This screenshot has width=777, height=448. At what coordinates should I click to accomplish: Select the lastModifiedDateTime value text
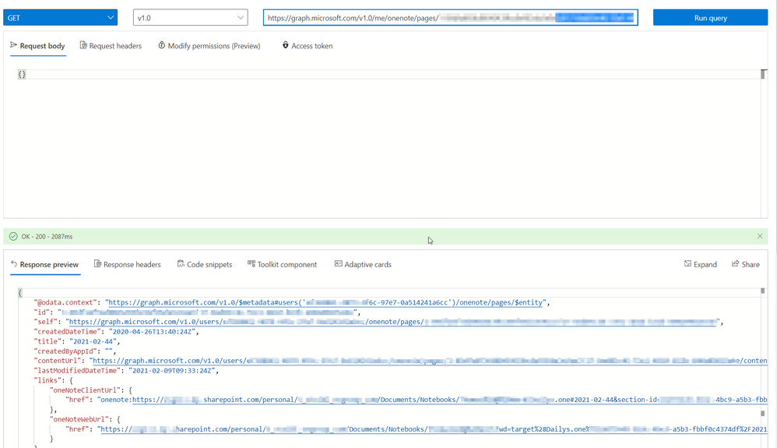172,371
